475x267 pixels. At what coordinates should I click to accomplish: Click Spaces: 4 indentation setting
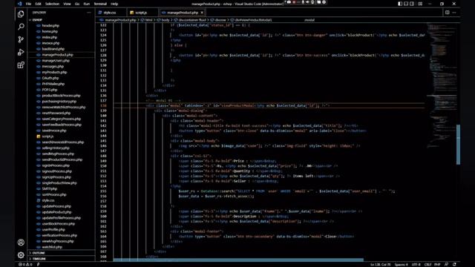click(x=402, y=264)
